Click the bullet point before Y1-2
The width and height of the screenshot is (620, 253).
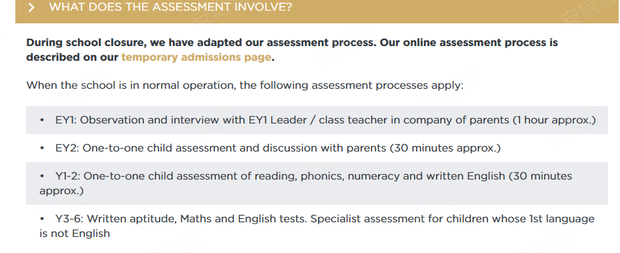click(42, 176)
